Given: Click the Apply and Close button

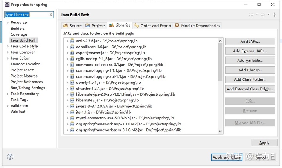Looking at the screenshot, I should 226,157.
